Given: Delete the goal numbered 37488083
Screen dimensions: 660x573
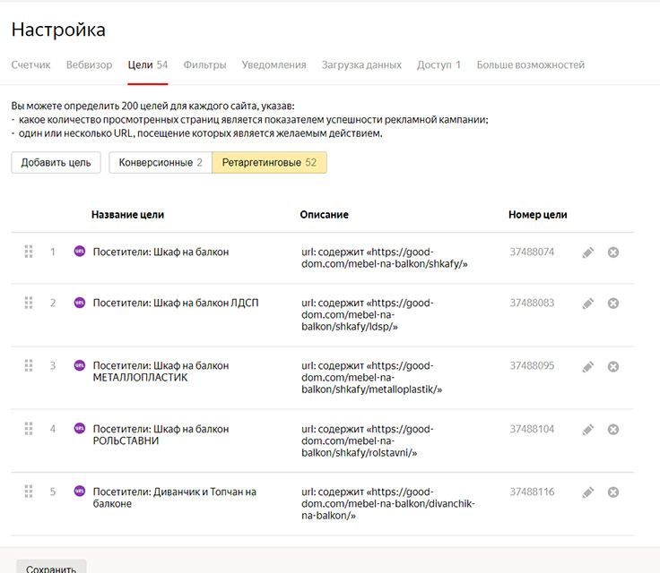Looking at the screenshot, I should pyautogui.click(x=613, y=304).
